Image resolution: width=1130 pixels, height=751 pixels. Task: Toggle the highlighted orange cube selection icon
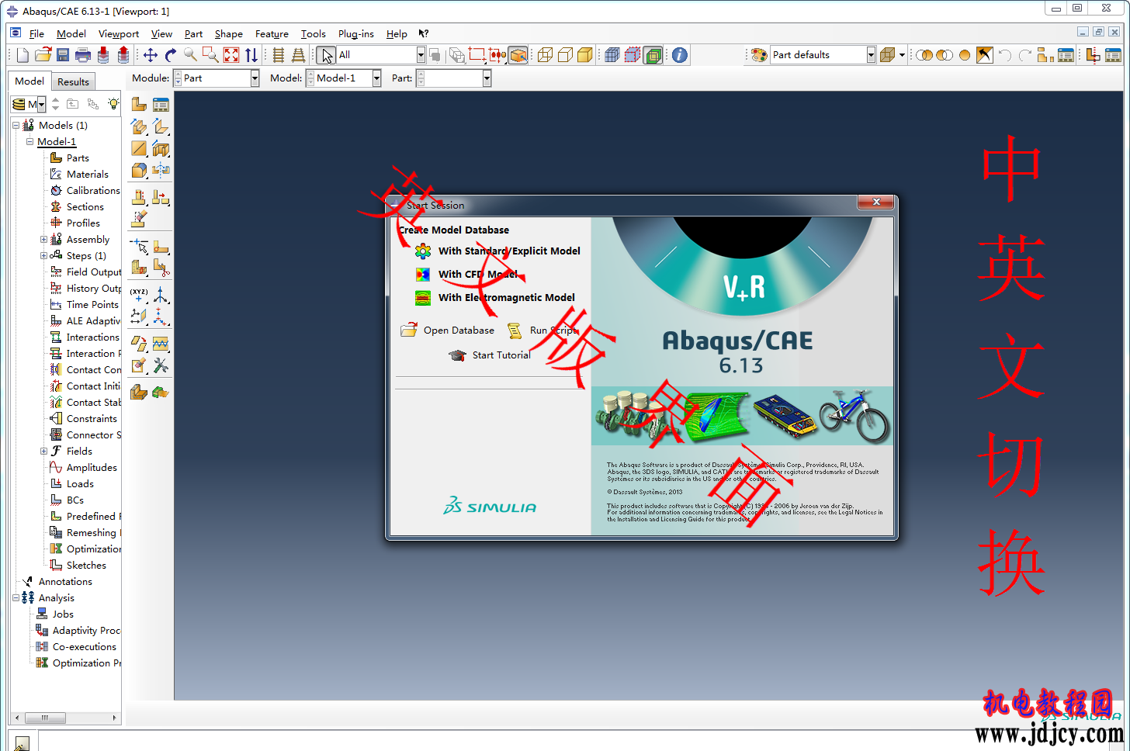(x=518, y=55)
